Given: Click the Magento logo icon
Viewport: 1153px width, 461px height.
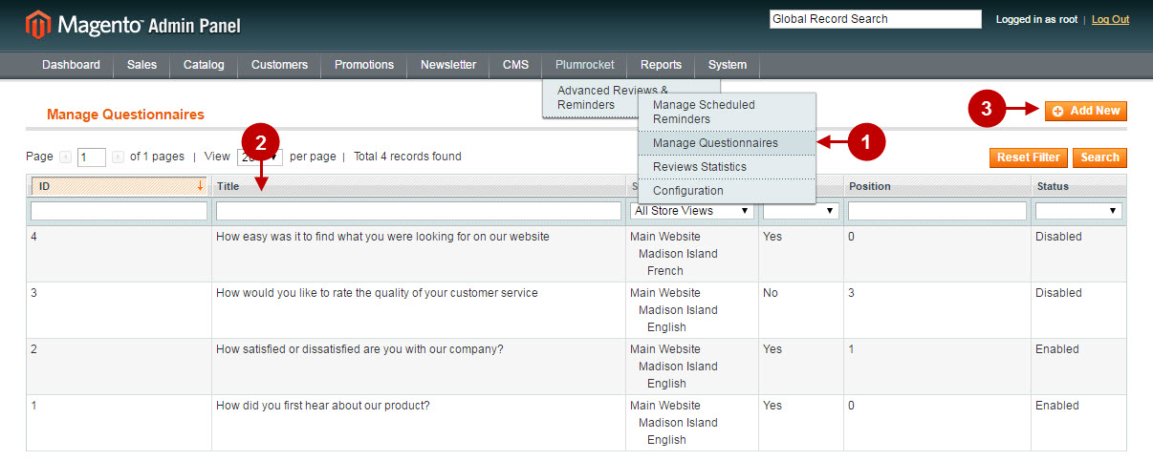Looking at the screenshot, I should (x=38, y=25).
